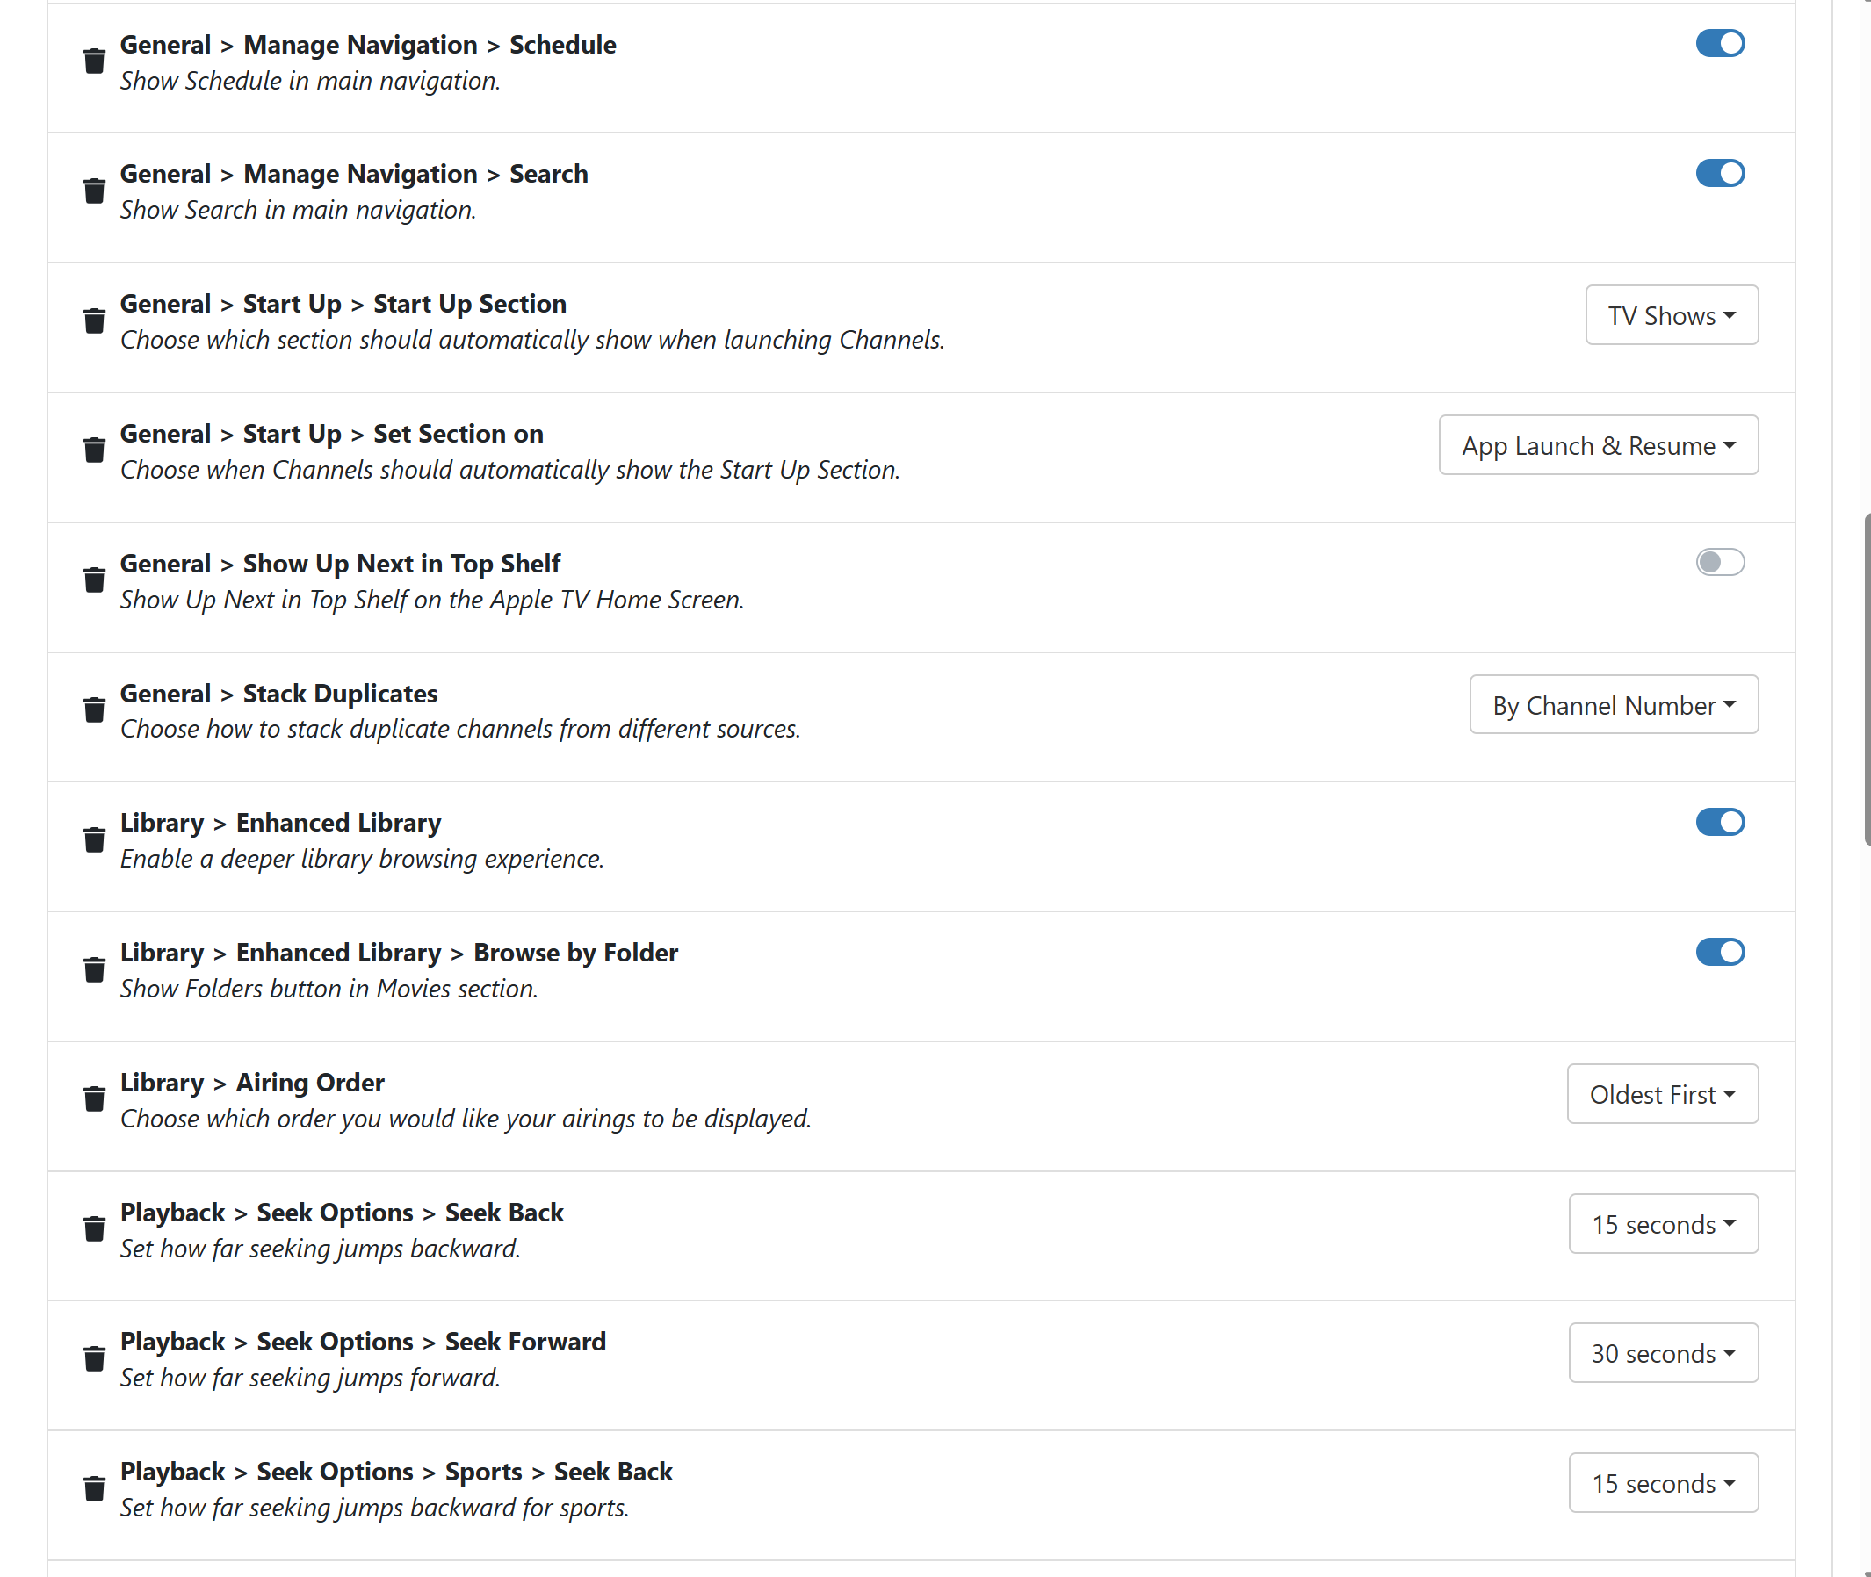The height and width of the screenshot is (1577, 1871).
Task: Click the page vertical scrollbar thumb
Action: coord(1867,680)
